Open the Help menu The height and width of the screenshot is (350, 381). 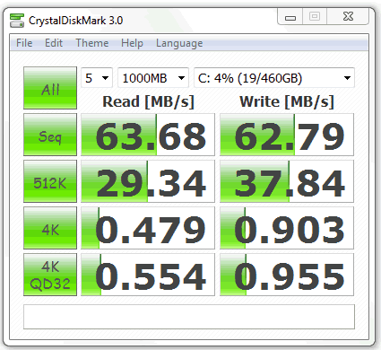point(132,43)
